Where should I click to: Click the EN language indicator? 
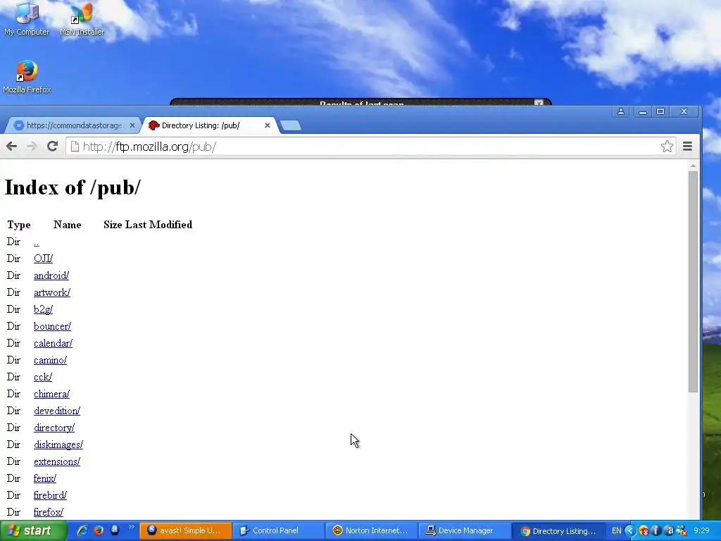pyautogui.click(x=616, y=531)
